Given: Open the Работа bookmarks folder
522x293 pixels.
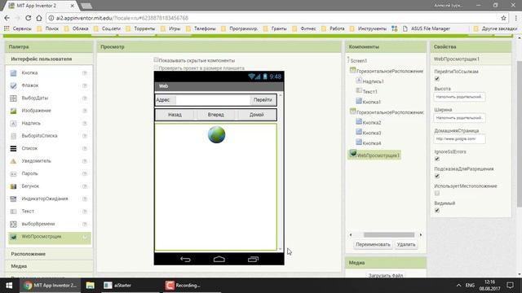Looking at the screenshot, I should tap(333, 28).
